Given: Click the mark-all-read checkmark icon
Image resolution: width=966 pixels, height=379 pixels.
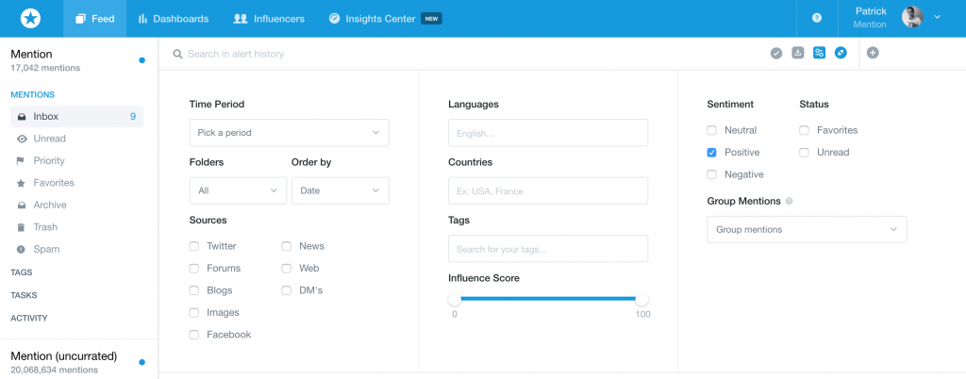Looking at the screenshot, I should tap(776, 53).
